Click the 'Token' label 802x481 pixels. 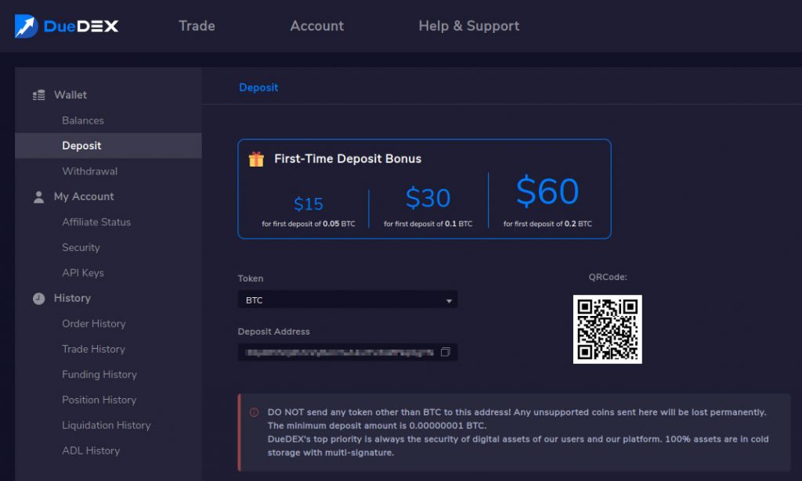click(251, 278)
